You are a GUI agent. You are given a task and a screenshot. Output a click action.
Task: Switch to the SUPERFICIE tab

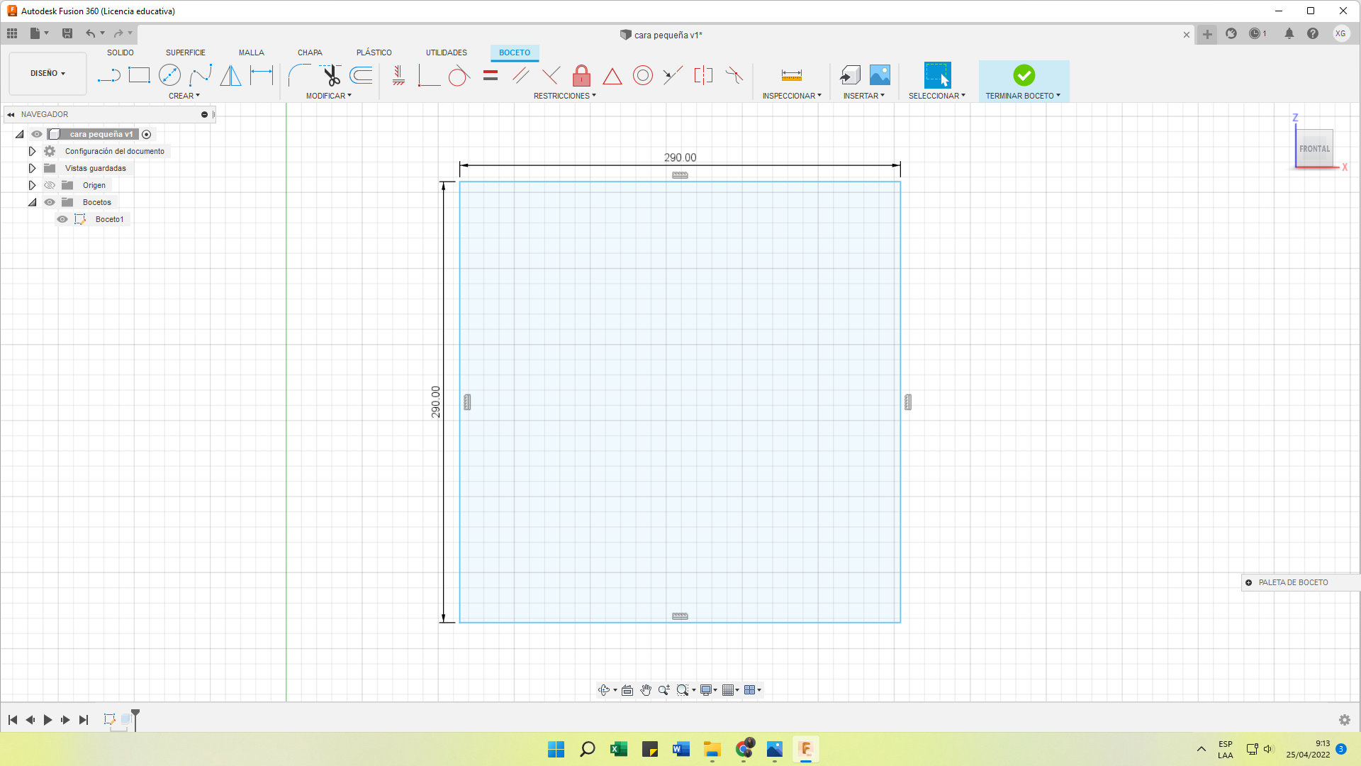coord(185,52)
